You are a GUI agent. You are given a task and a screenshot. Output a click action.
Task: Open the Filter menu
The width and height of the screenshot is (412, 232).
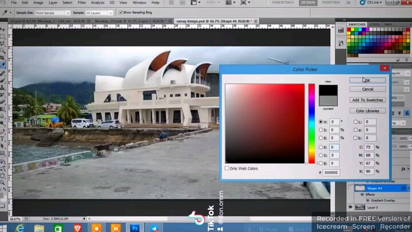(x=81, y=3)
